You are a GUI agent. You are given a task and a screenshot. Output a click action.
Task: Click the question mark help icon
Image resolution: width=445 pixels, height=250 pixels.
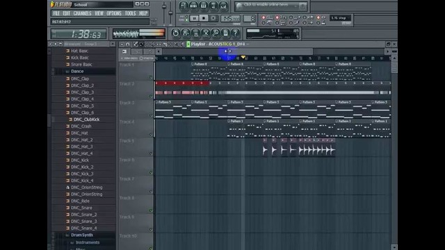[x=235, y=33]
